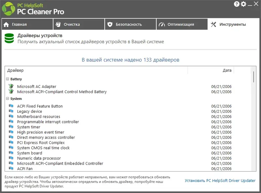Select the Motherboard resources driver row

(38, 117)
